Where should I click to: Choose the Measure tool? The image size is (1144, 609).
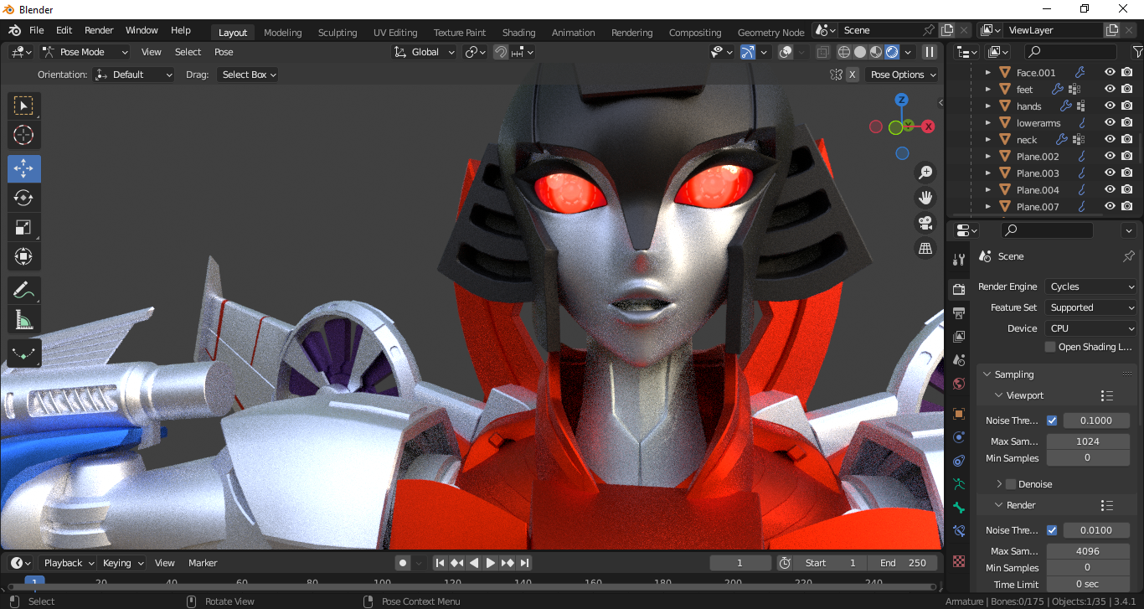(x=23, y=320)
